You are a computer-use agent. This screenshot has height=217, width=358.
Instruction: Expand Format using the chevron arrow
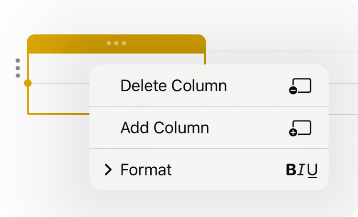coord(108,170)
